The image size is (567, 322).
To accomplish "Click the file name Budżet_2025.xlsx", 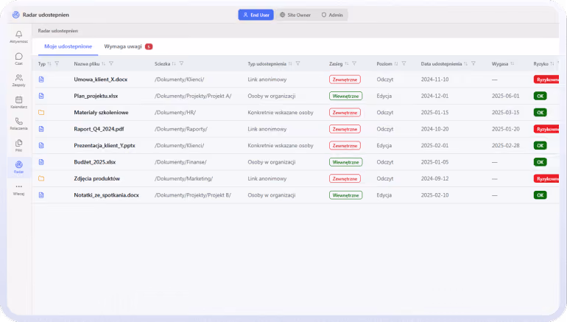I will tap(95, 162).
